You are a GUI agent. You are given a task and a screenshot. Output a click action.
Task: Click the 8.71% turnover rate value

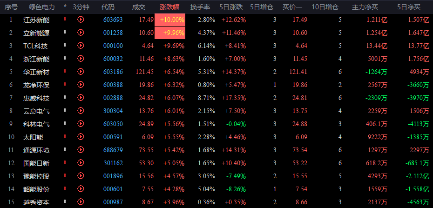(x=207, y=98)
